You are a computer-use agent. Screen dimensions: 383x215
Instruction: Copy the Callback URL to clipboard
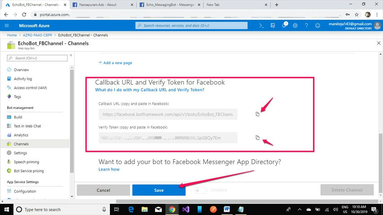[257, 114]
